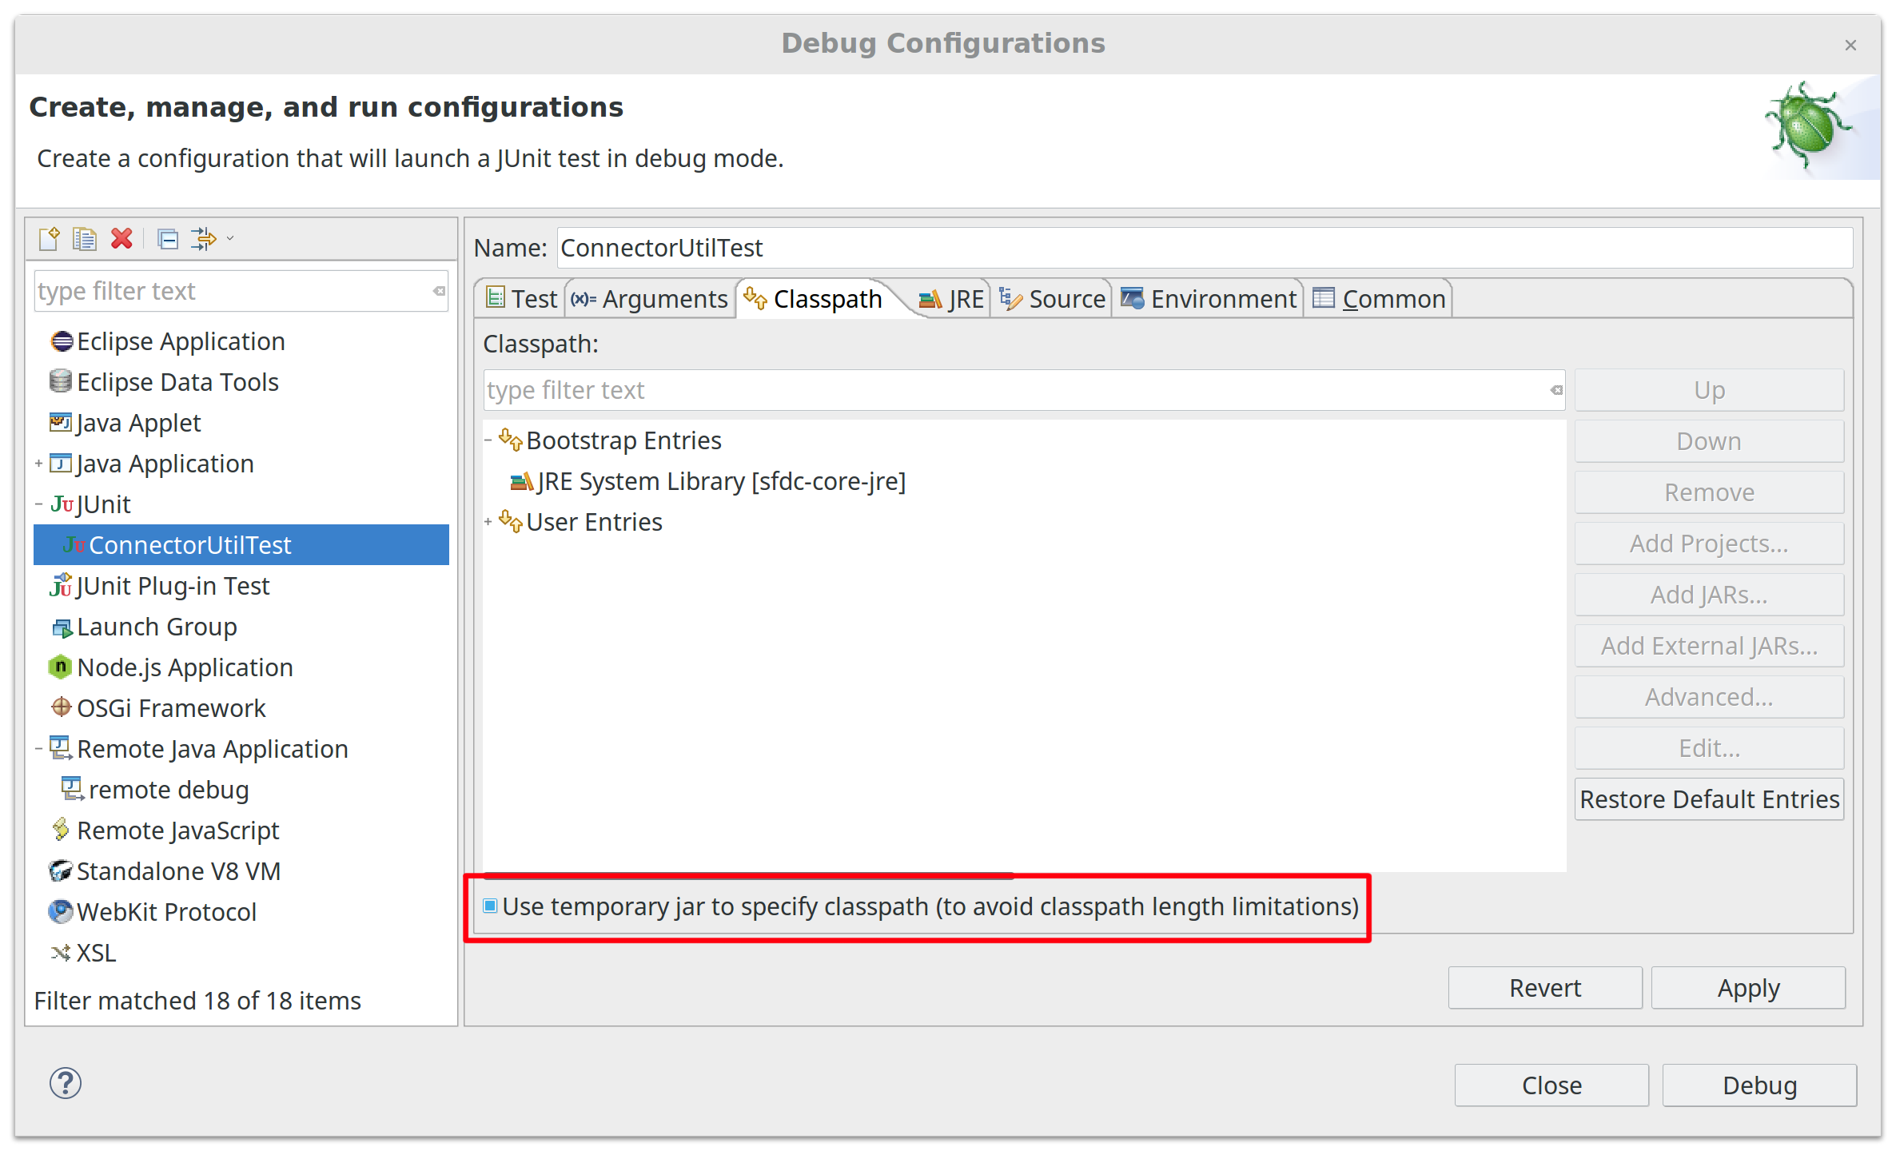Click the filter/export configurations icon

201,237
